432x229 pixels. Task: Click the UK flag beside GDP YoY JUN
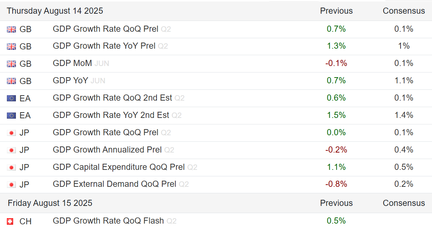(11, 81)
